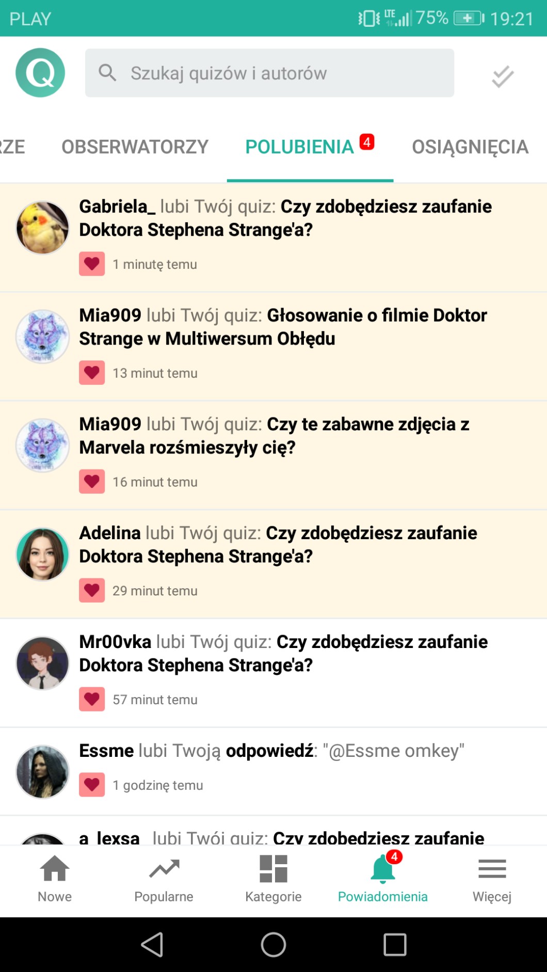Focus the Szukaj quizów i autorów field
The height and width of the screenshot is (972, 547).
pyautogui.click(x=269, y=73)
